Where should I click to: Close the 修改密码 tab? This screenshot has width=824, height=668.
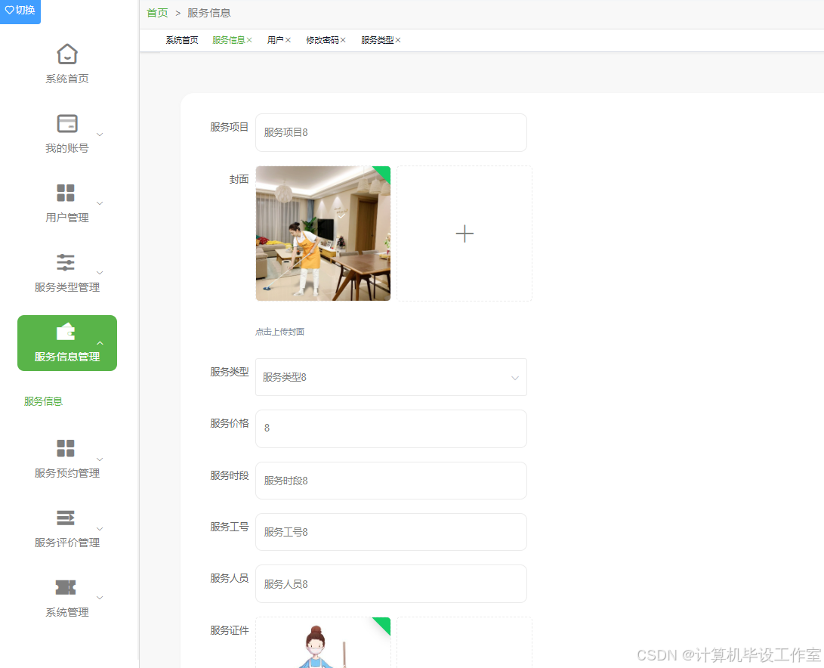point(343,40)
